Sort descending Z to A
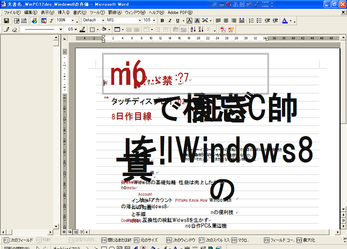 201,30
